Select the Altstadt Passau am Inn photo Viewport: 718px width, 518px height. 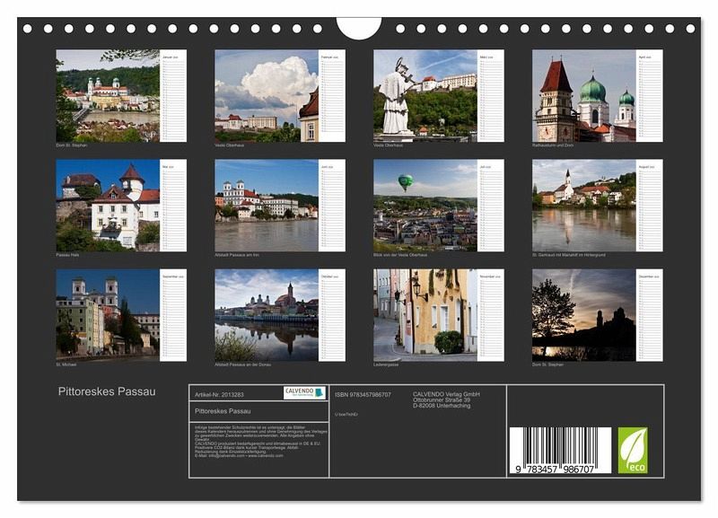click(x=267, y=206)
